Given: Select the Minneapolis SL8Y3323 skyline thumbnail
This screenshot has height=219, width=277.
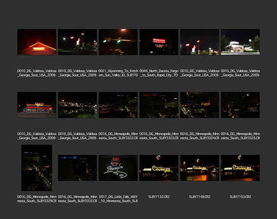Looking at the screenshot, I should pyautogui.click(x=159, y=105).
